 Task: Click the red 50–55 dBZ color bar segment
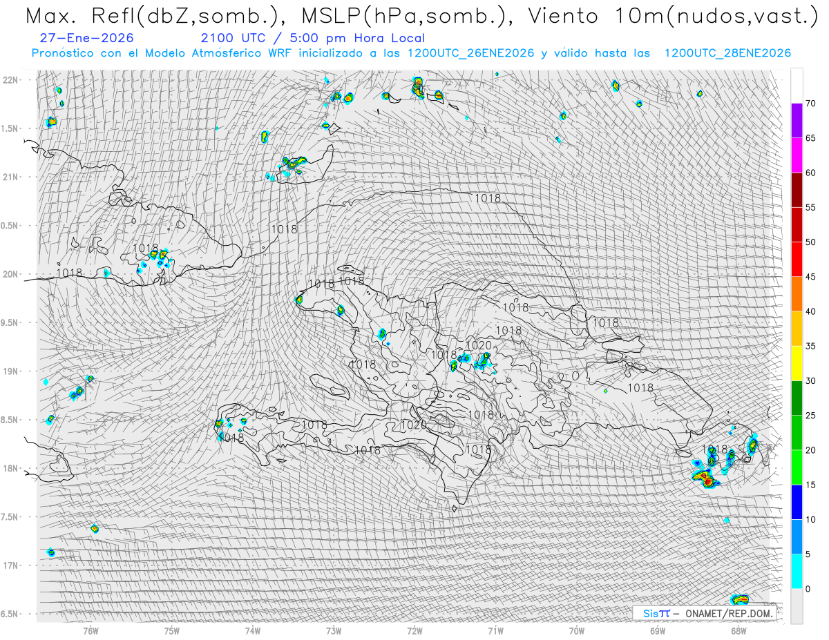coord(797,225)
